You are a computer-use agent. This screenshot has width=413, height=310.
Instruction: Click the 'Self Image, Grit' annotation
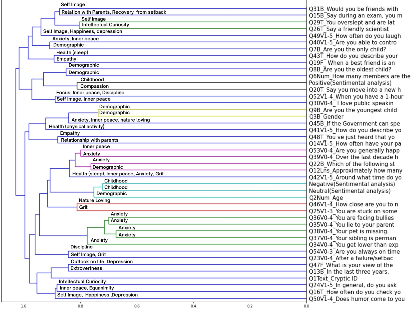(88, 254)
